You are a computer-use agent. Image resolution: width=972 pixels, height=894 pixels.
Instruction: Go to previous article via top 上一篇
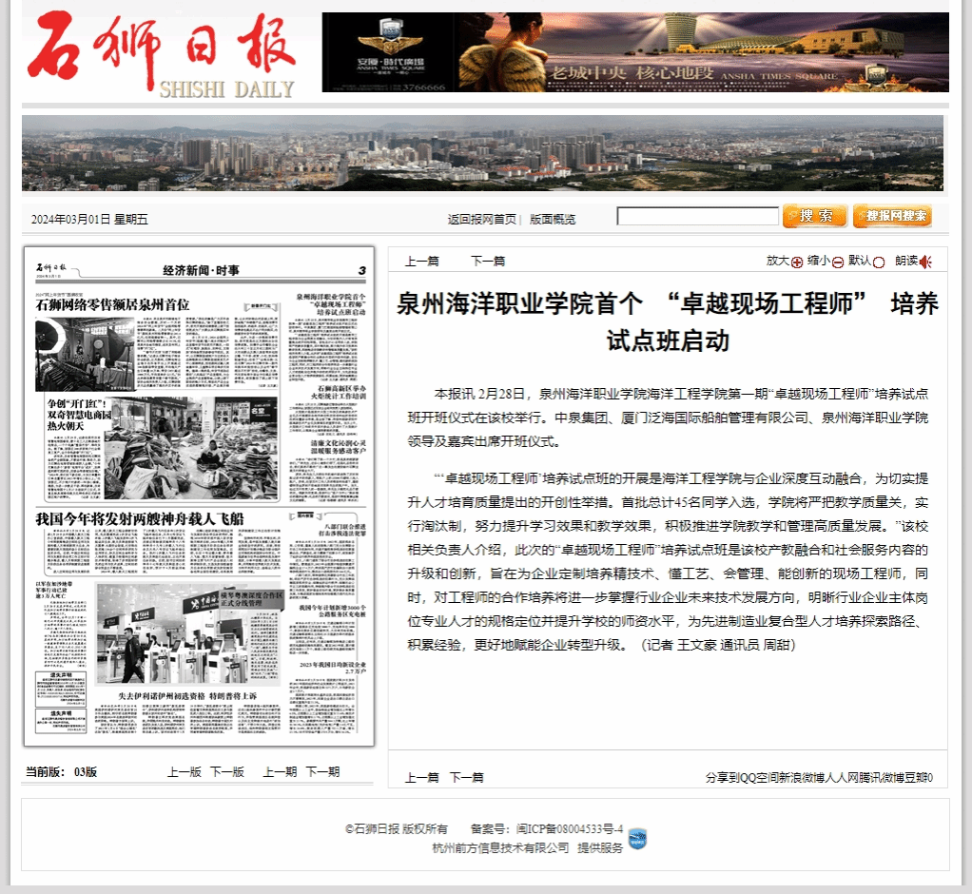(421, 262)
